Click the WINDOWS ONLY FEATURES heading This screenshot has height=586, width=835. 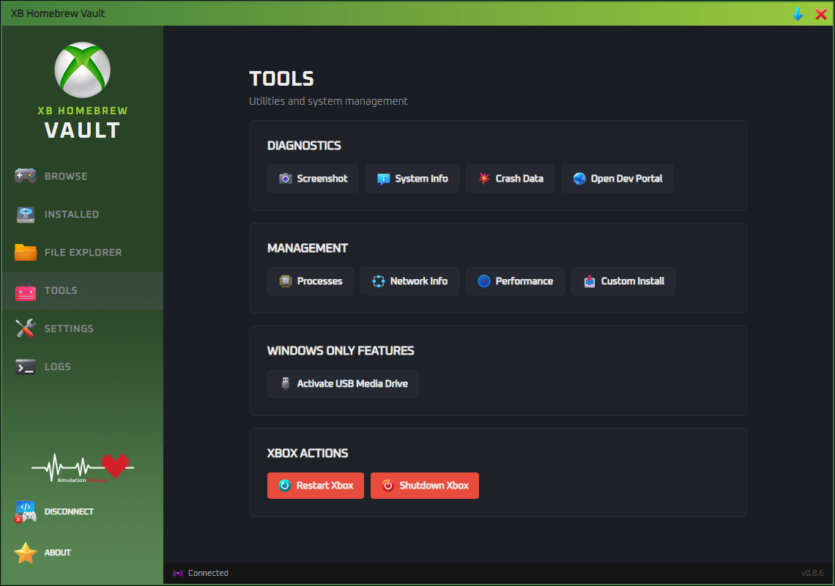click(x=341, y=351)
